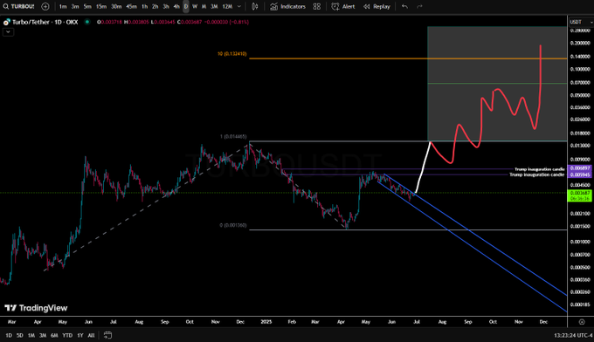
Task: Click the 2025 label on time axis
Action: click(x=266, y=322)
